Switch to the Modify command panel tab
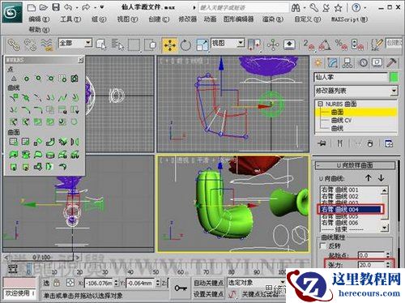Screen dimensions: 405x303 [x=333, y=63]
